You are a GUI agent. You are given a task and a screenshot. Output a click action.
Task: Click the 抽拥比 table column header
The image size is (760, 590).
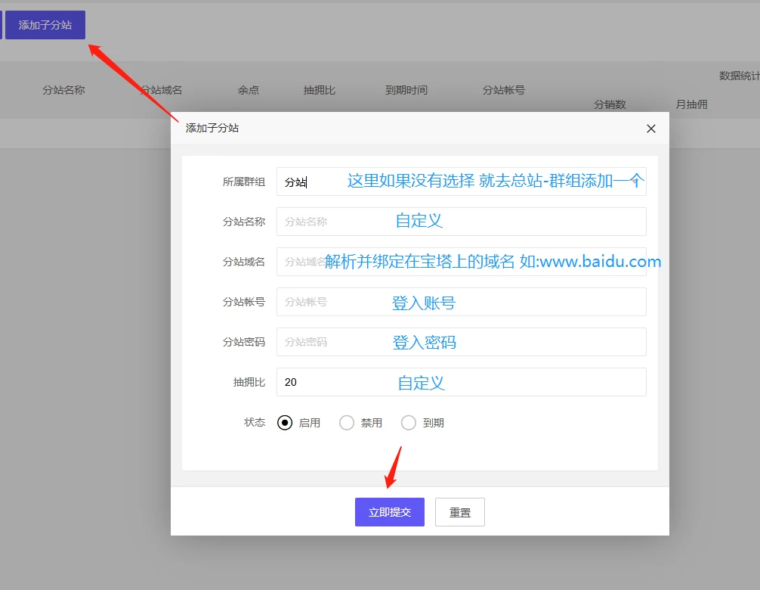pyautogui.click(x=320, y=90)
